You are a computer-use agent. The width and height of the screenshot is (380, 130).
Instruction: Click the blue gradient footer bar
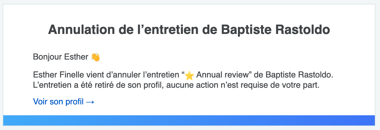[x=189, y=120]
